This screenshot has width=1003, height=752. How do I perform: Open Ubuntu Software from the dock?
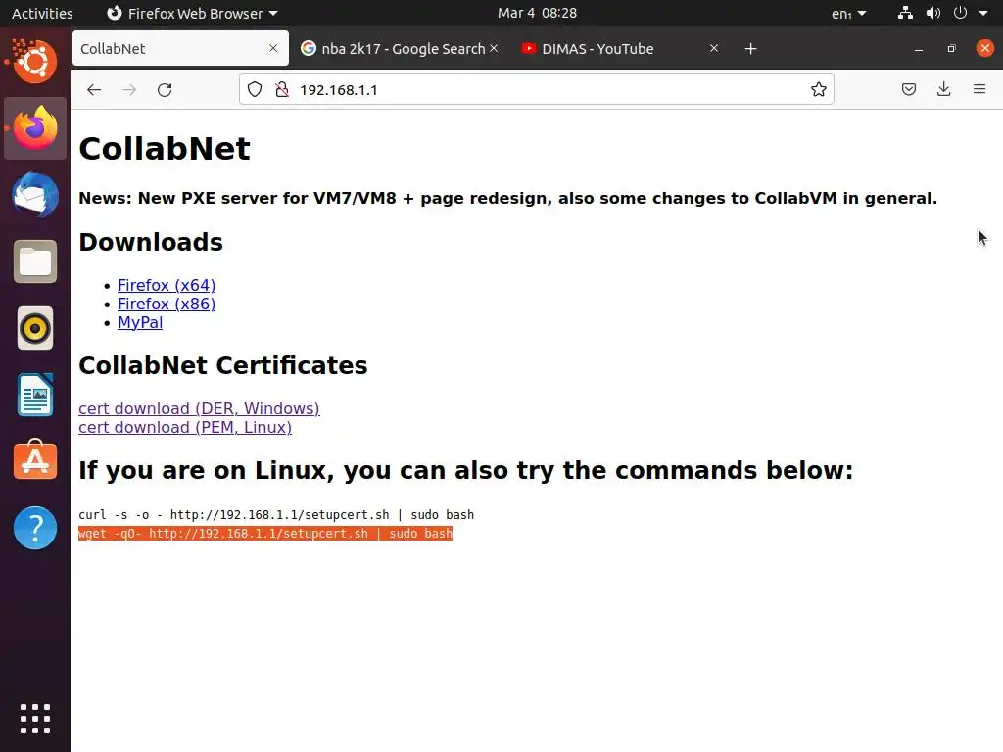[x=35, y=460]
